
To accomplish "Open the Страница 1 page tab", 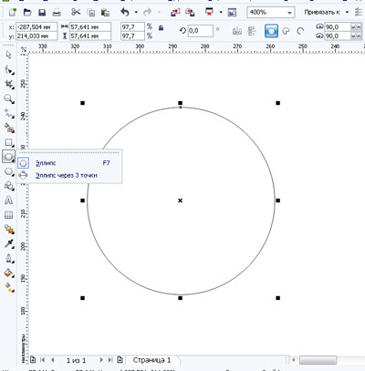I will pos(152,360).
